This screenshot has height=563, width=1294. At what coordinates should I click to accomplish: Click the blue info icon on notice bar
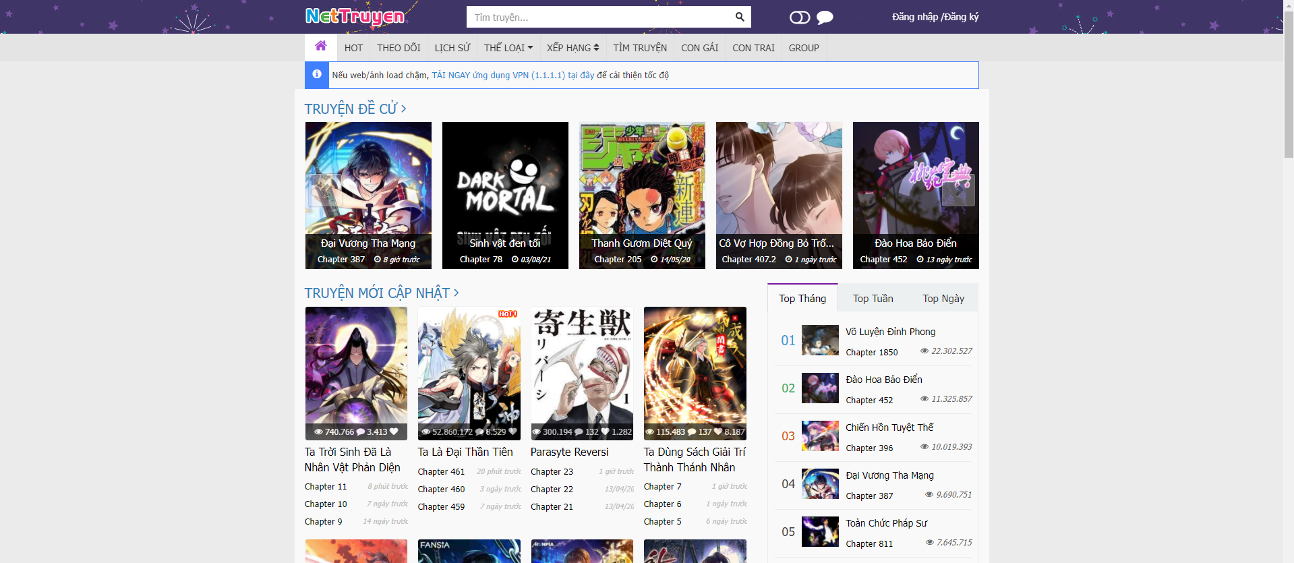pyautogui.click(x=317, y=75)
